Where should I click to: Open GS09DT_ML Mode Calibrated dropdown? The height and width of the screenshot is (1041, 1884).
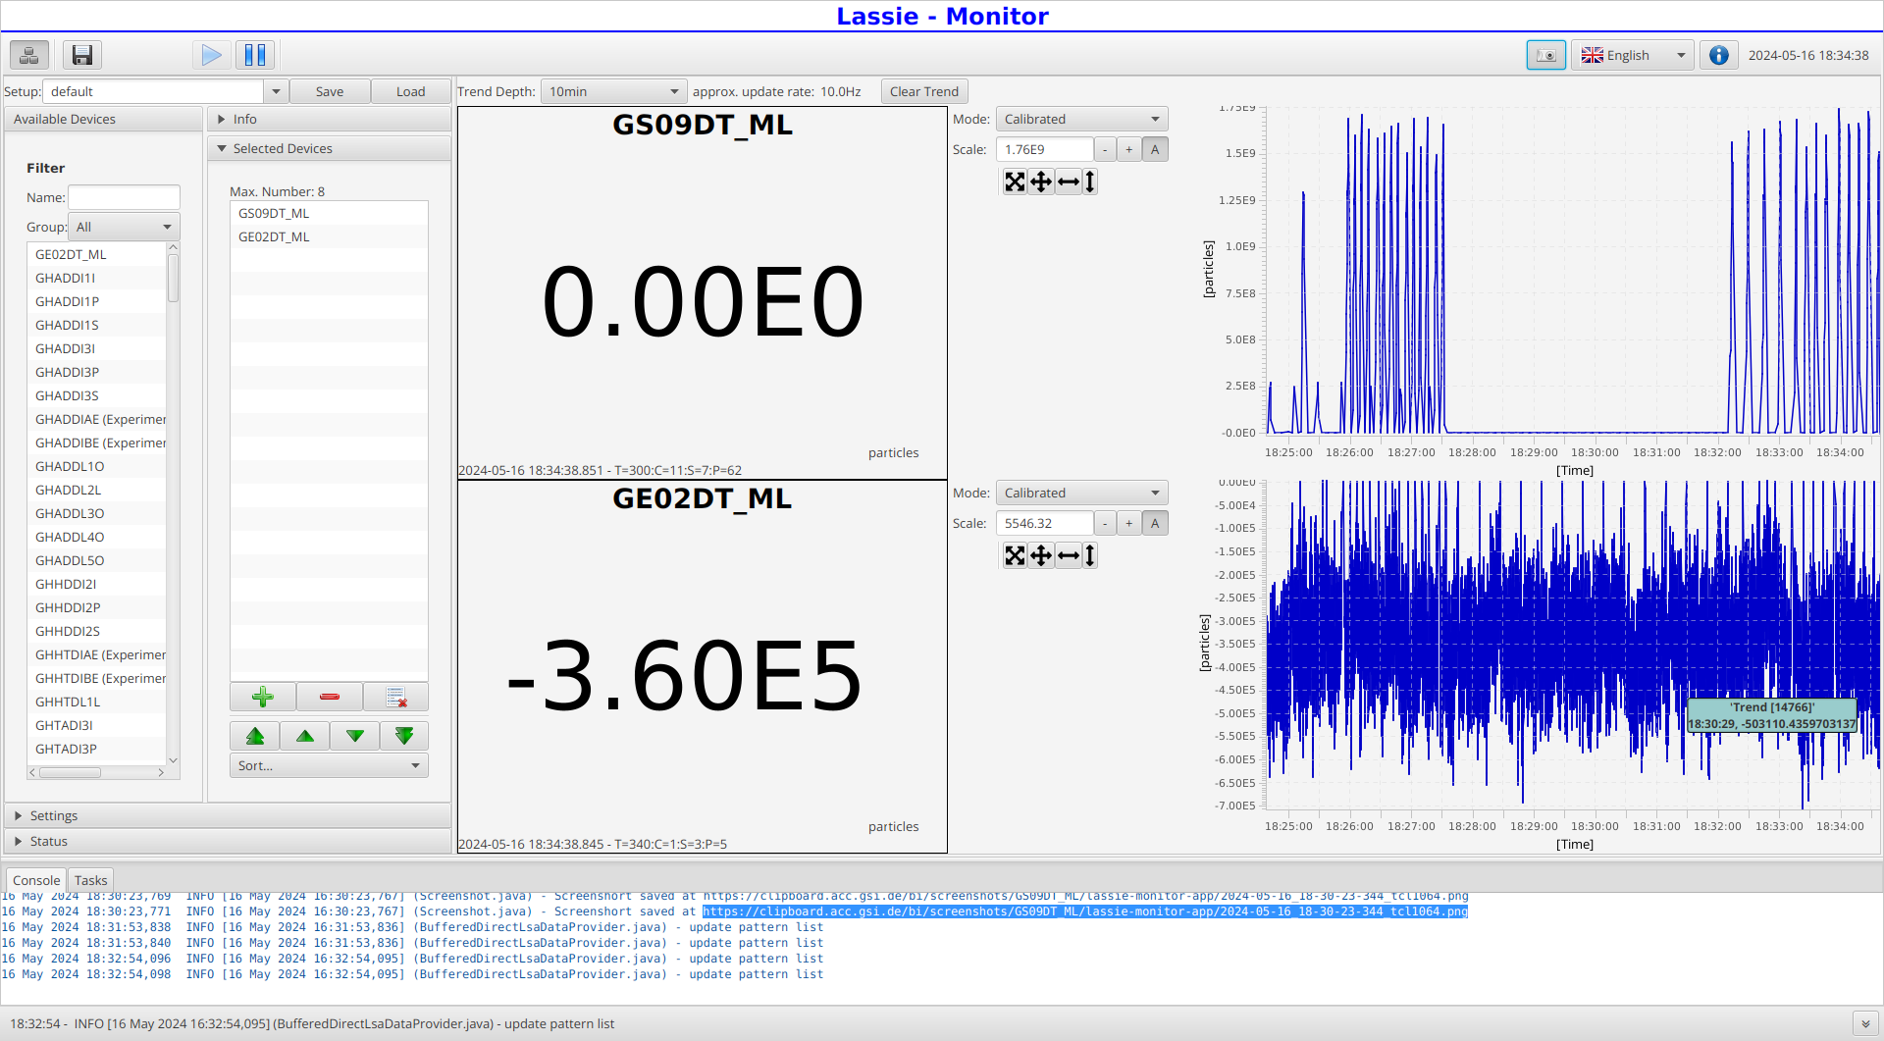1081,119
